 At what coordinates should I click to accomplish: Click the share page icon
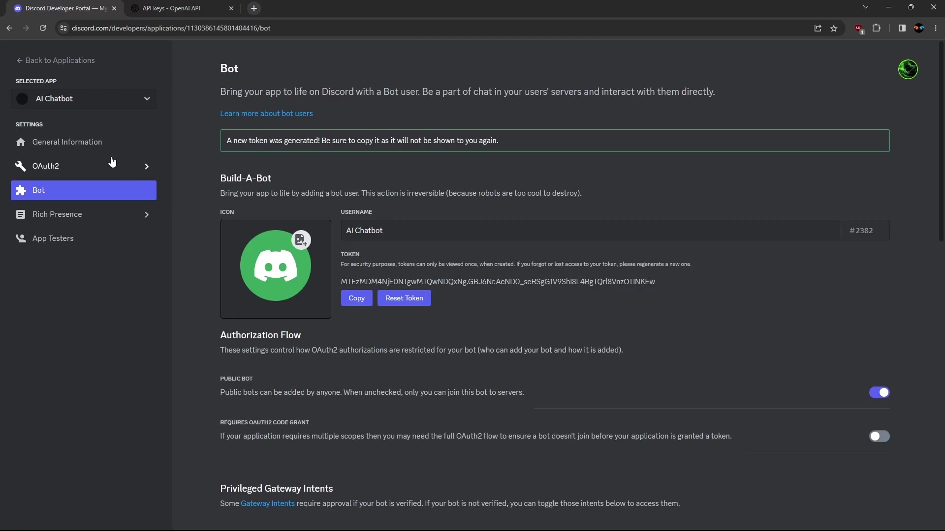pyautogui.click(x=818, y=28)
